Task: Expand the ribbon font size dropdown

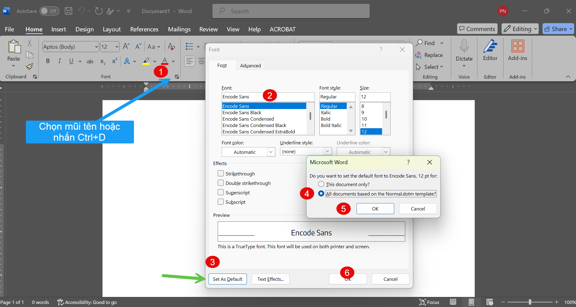Action: click(117, 47)
